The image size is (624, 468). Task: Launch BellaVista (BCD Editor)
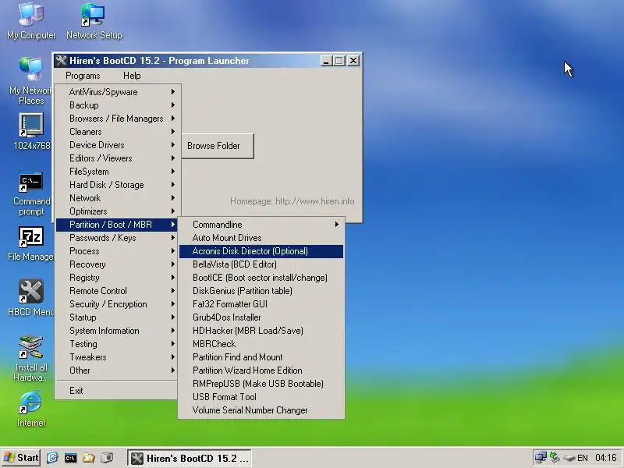click(261, 264)
